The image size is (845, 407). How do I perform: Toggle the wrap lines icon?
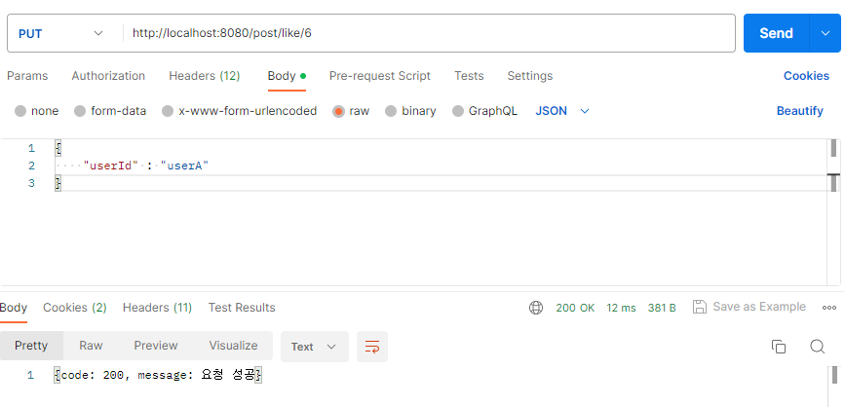click(x=372, y=347)
